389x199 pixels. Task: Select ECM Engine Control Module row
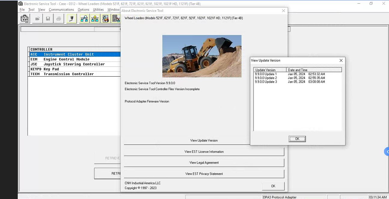pos(74,59)
